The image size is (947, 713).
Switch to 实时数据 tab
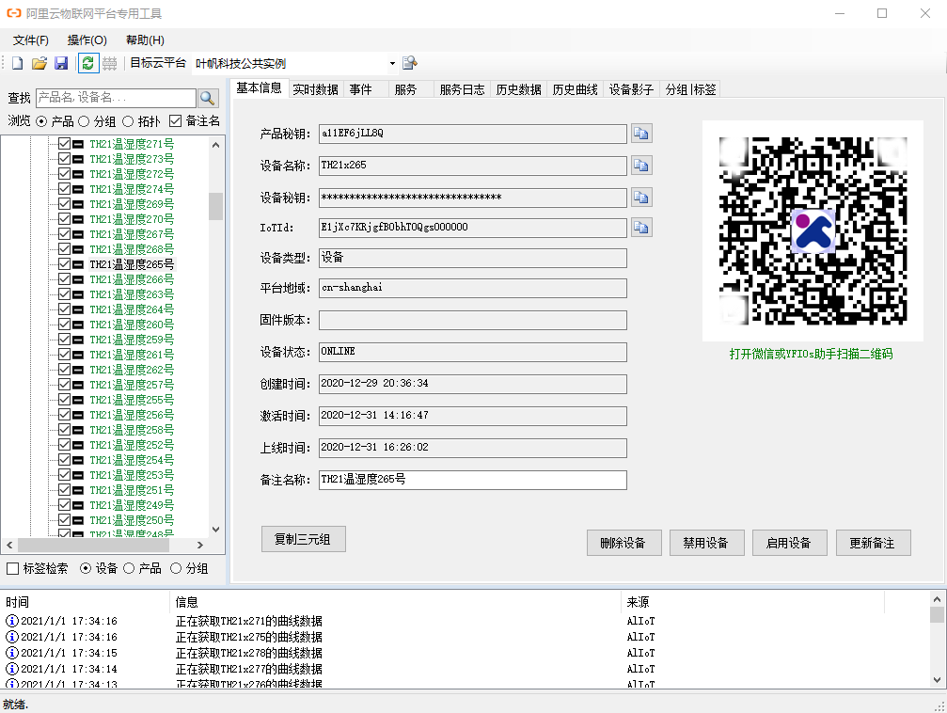click(315, 89)
